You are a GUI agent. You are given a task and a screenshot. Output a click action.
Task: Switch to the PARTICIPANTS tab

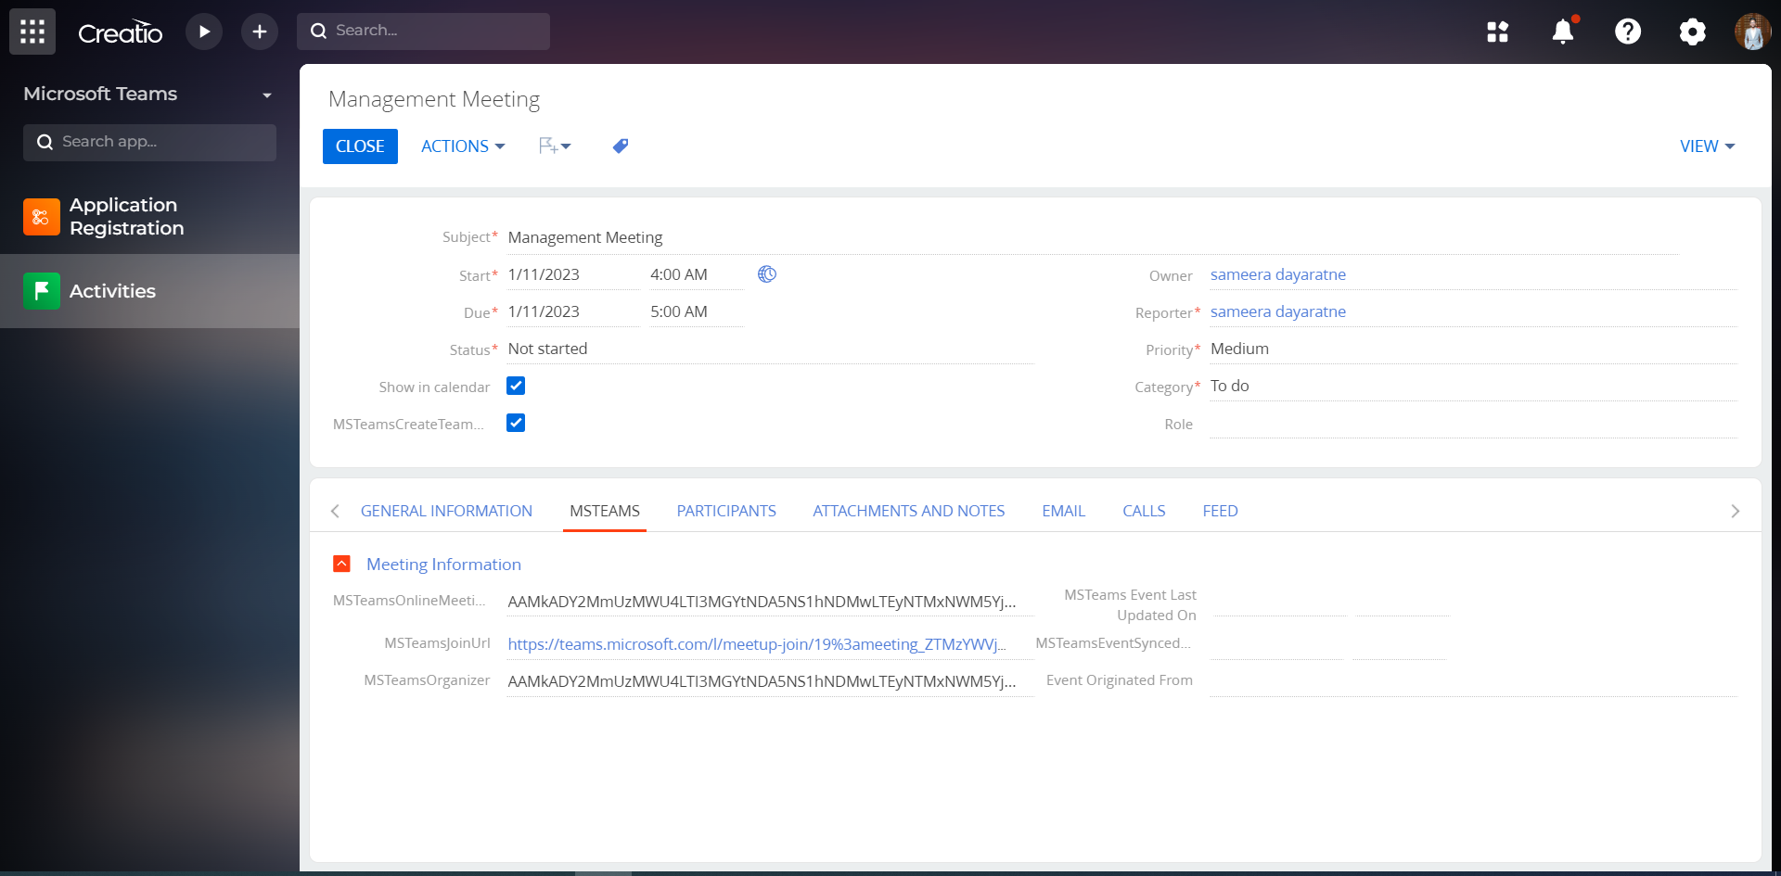pos(726,511)
